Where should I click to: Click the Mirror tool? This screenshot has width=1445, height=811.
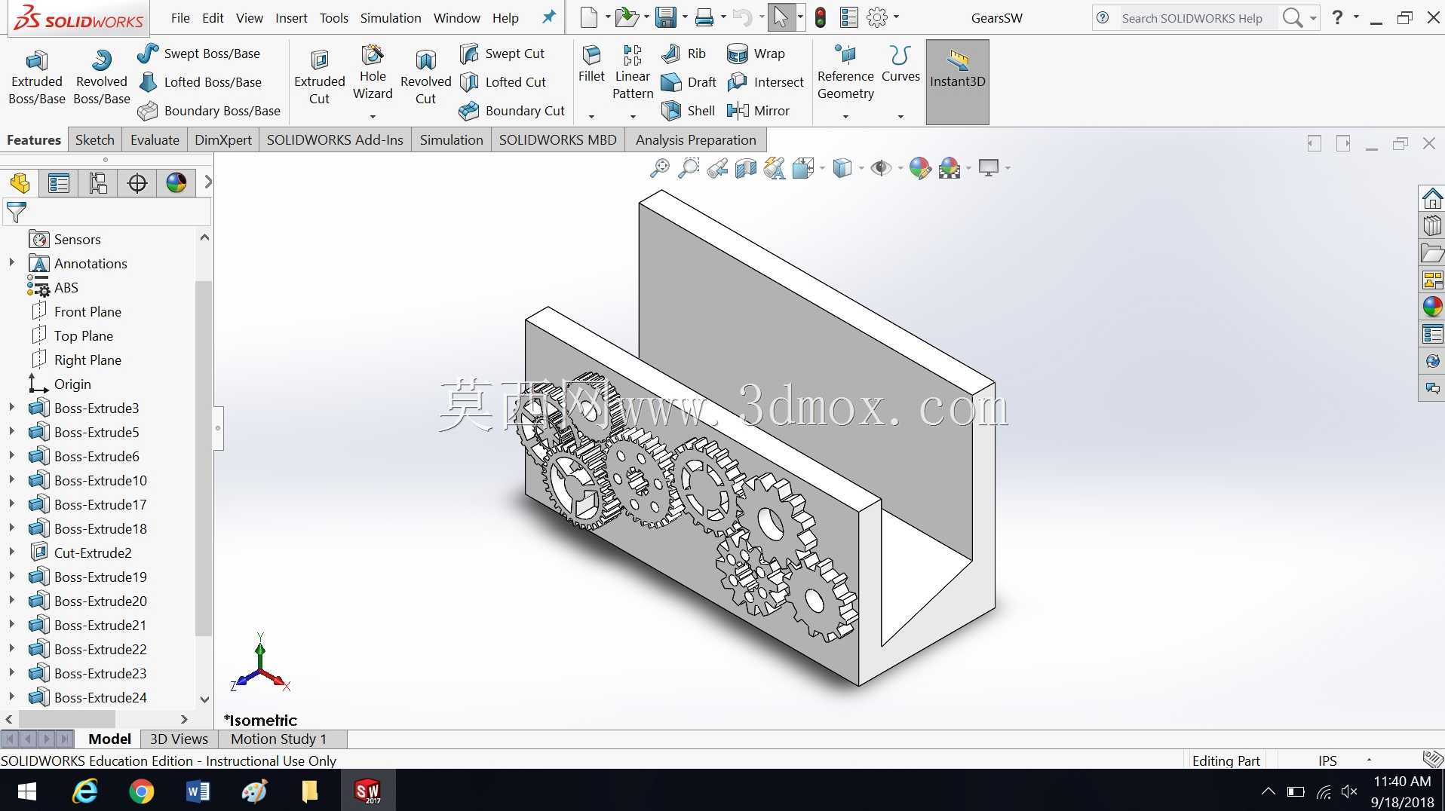[758, 111]
